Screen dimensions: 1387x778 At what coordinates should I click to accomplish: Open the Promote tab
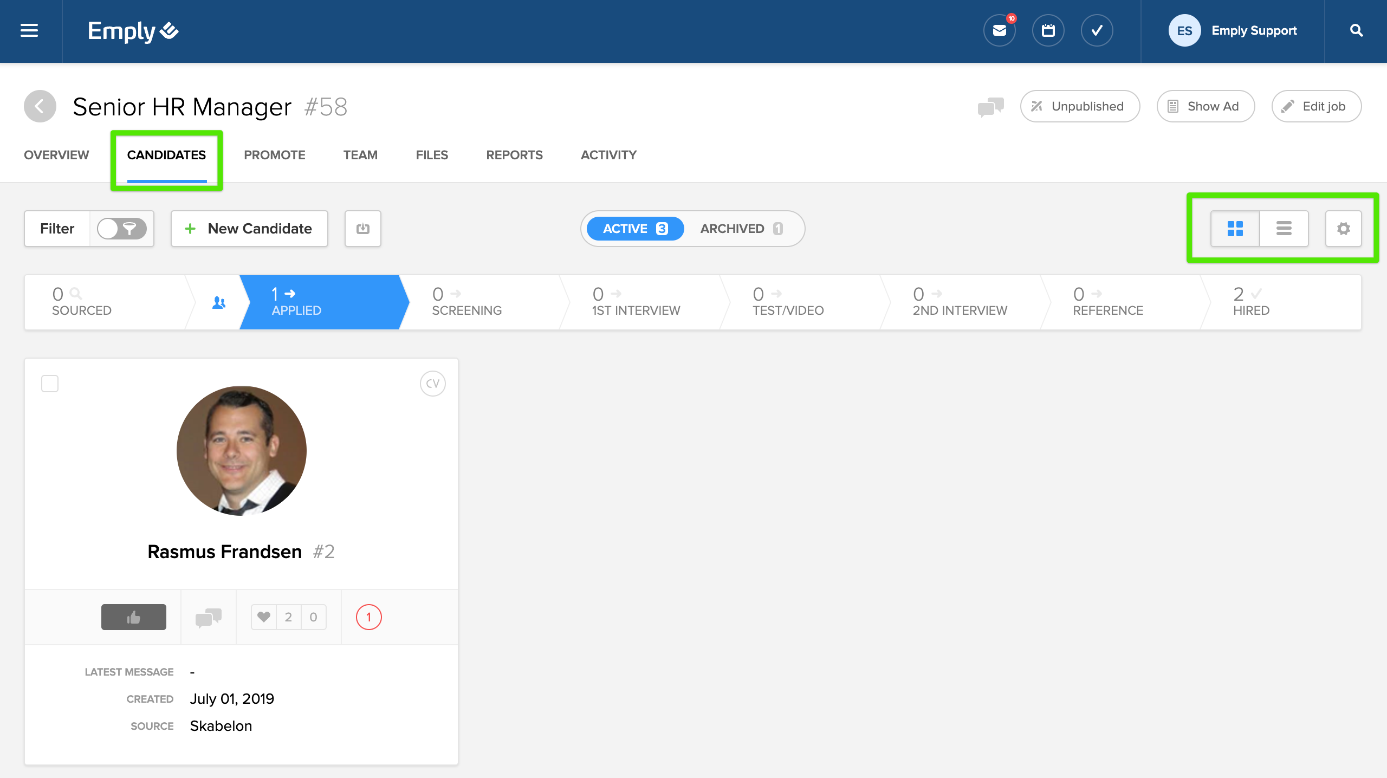pos(274,155)
